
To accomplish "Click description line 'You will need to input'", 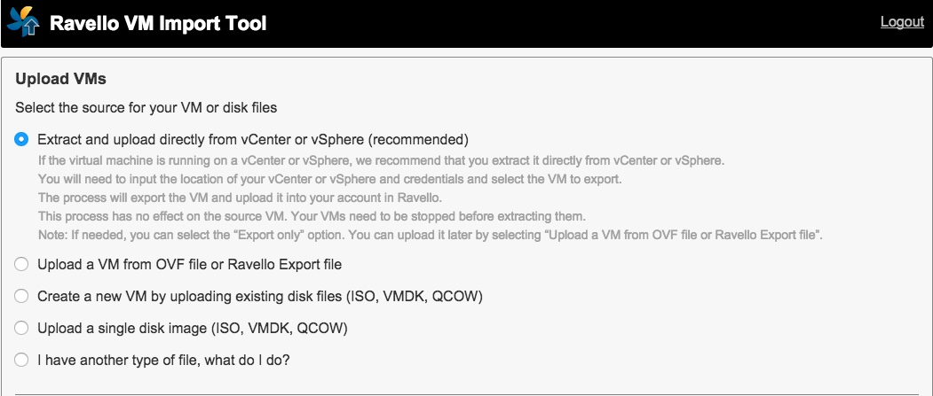I will click(x=329, y=179).
